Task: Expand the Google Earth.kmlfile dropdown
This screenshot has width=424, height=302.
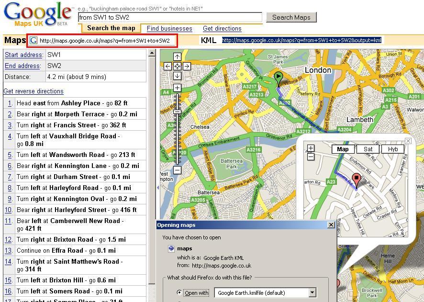Action: point(312,292)
